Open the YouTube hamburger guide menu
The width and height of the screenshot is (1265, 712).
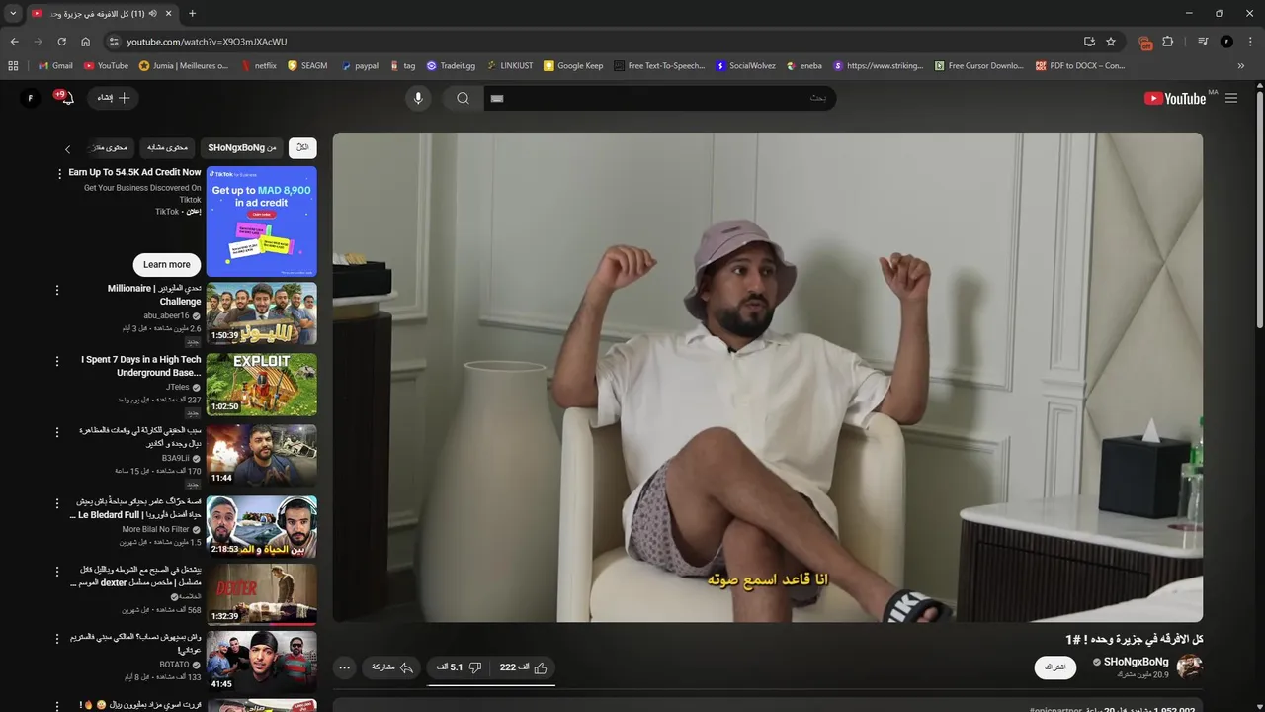pos(1231,98)
